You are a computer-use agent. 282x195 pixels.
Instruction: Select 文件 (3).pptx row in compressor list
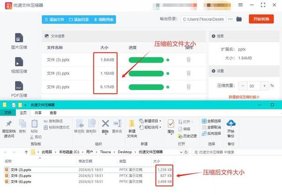coord(124,60)
